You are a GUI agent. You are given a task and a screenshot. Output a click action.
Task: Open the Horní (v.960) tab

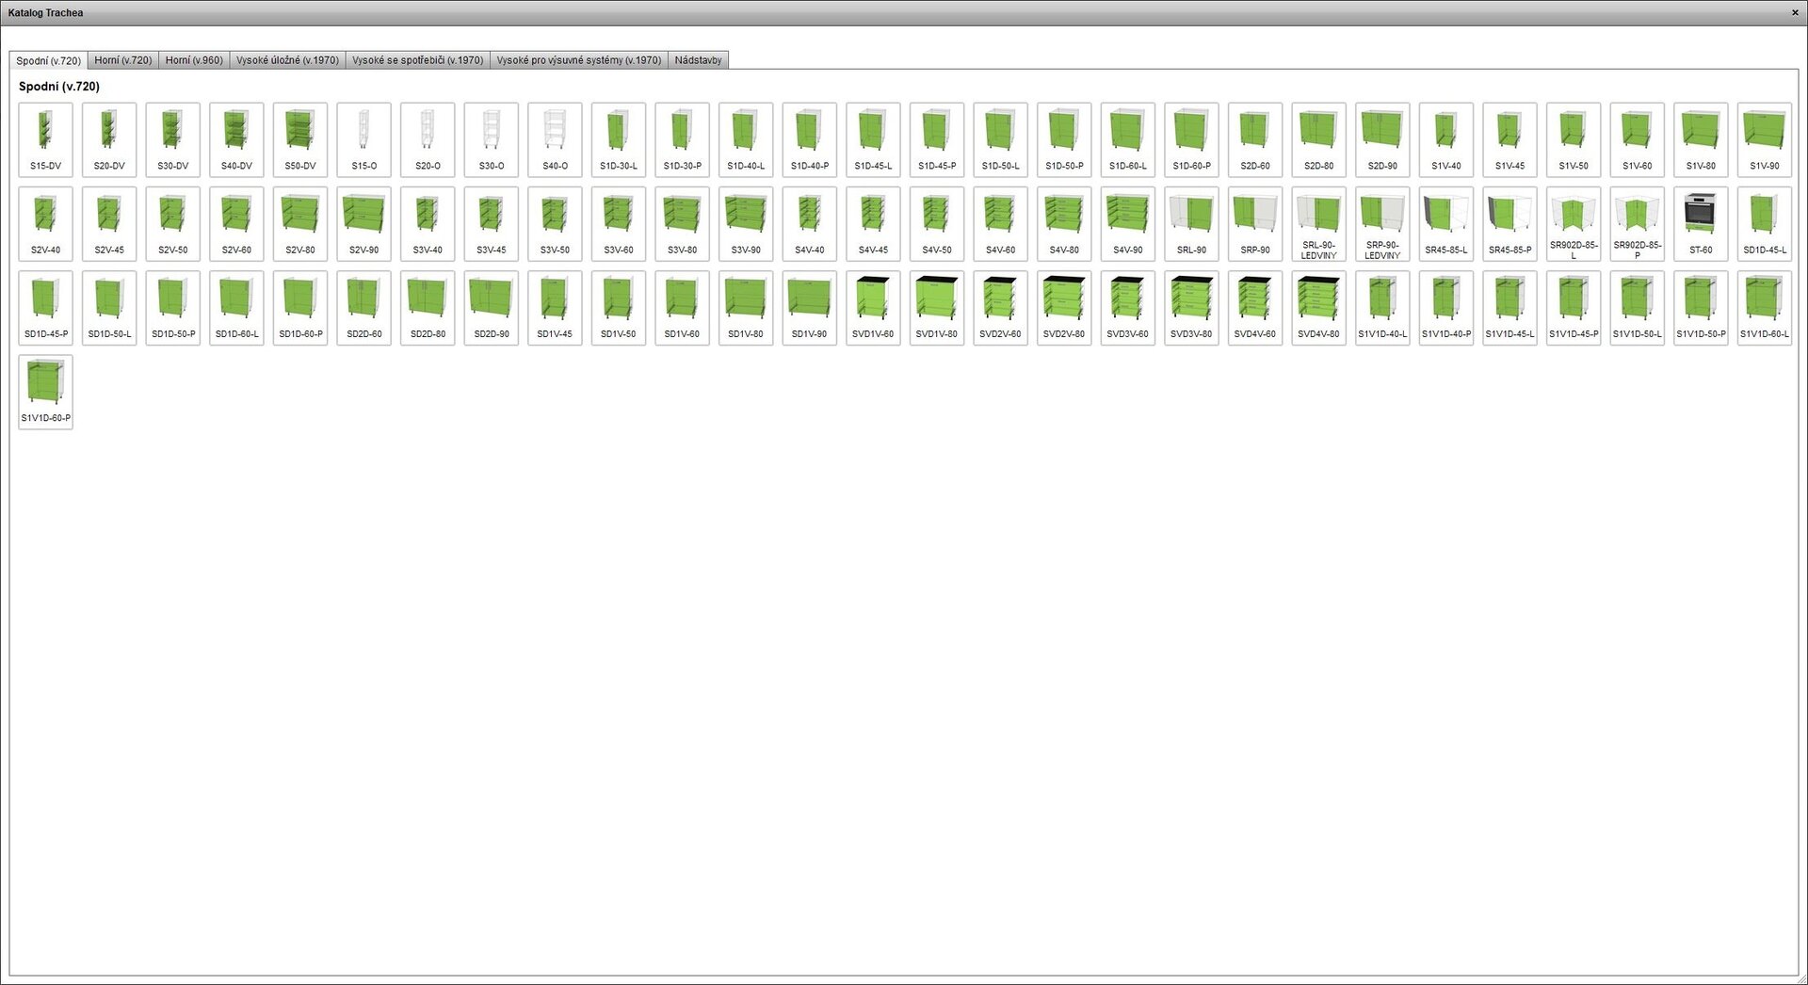[194, 60]
